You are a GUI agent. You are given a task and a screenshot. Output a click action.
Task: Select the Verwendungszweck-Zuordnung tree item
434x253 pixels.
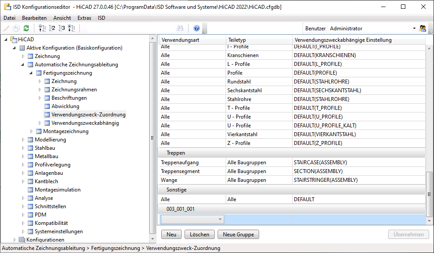click(88, 115)
